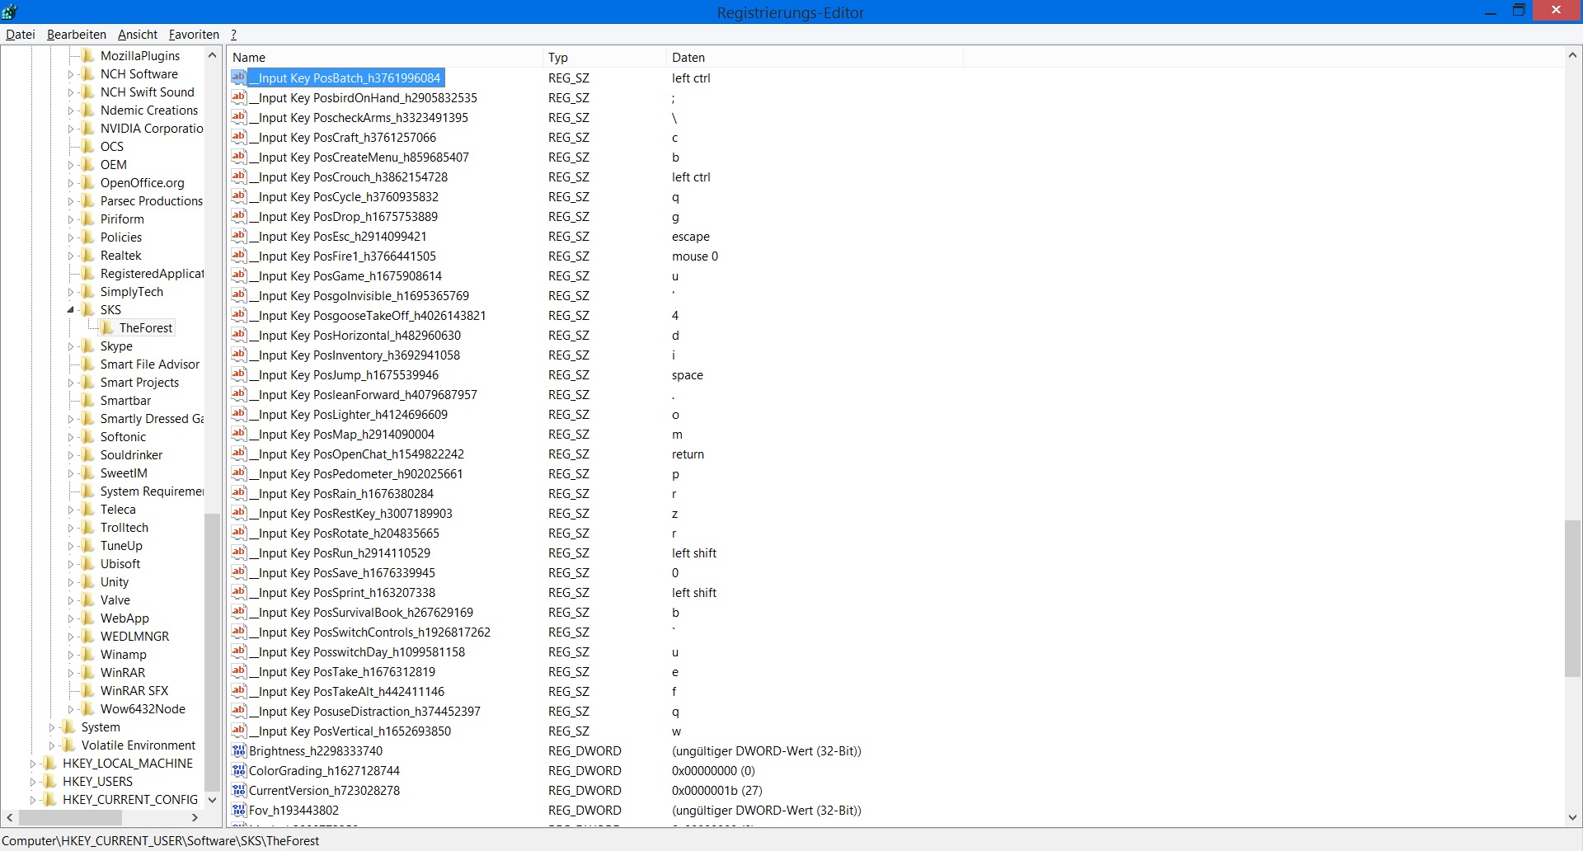This screenshot has width=1583, height=851.
Task: Click the string icon of PosInventory value
Action: [x=239, y=355]
